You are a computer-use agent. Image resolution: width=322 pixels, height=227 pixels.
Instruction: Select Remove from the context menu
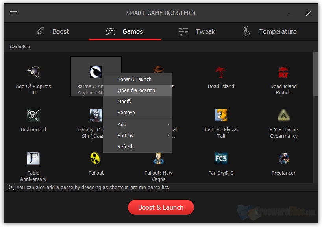126,112
